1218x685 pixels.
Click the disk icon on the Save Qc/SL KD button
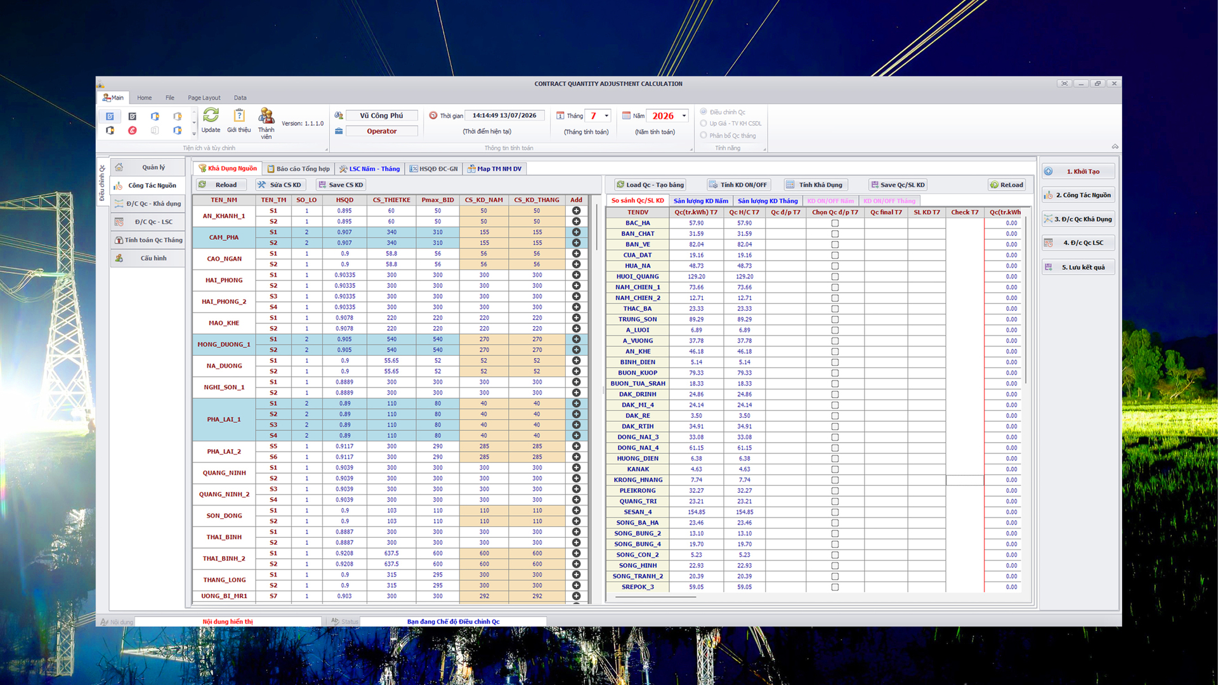tap(875, 185)
